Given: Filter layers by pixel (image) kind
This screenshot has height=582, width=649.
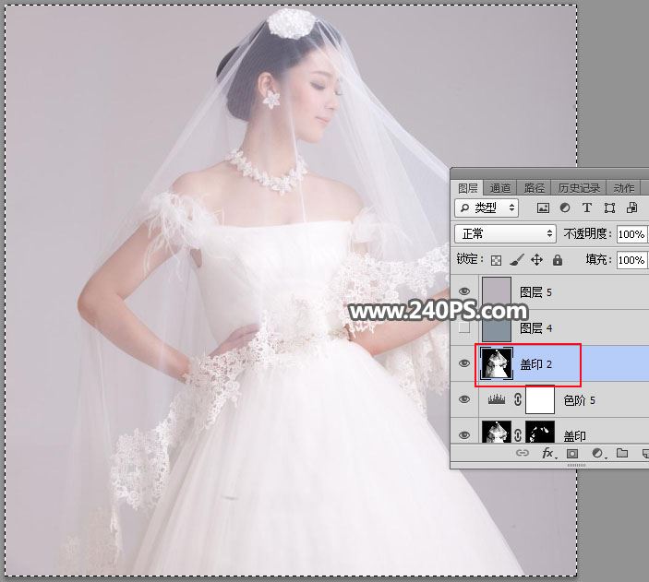Looking at the screenshot, I should coord(543,208).
